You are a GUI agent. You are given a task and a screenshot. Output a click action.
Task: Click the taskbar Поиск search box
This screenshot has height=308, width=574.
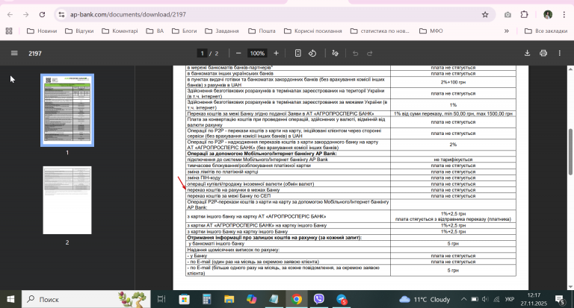coord(86,299)
